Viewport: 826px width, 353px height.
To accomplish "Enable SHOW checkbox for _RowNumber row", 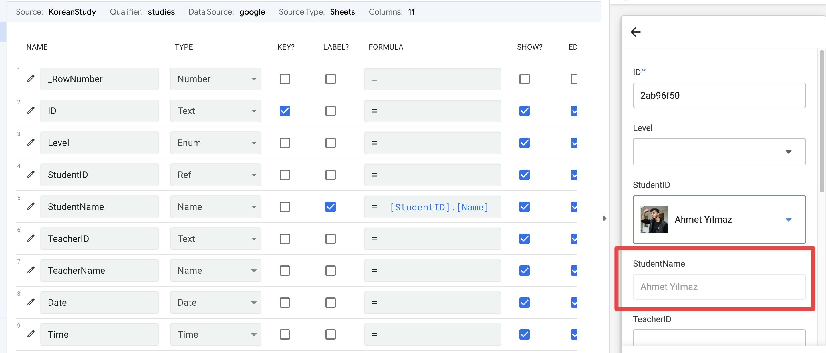I will click(x=524, y=79).
